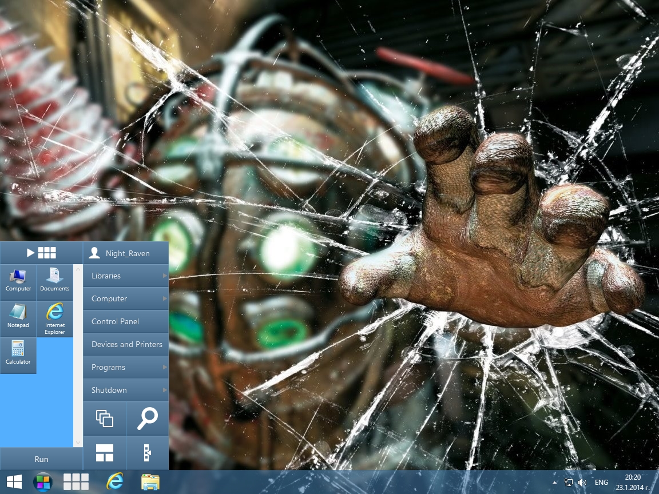
Task: Open the Computer tile in the pinned apps
Action: 18,282
